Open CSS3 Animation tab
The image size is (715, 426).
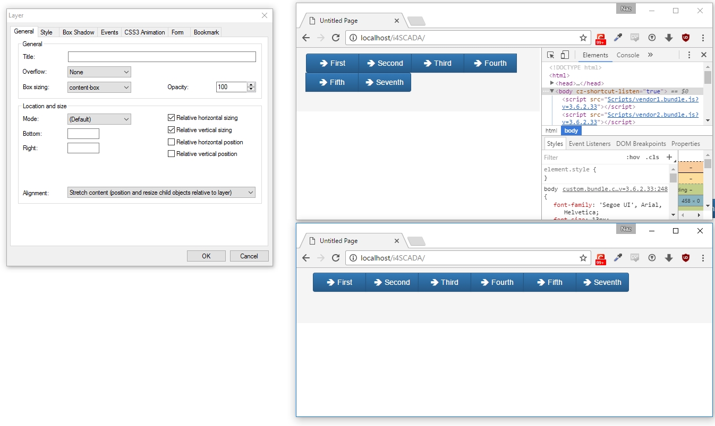144,32
